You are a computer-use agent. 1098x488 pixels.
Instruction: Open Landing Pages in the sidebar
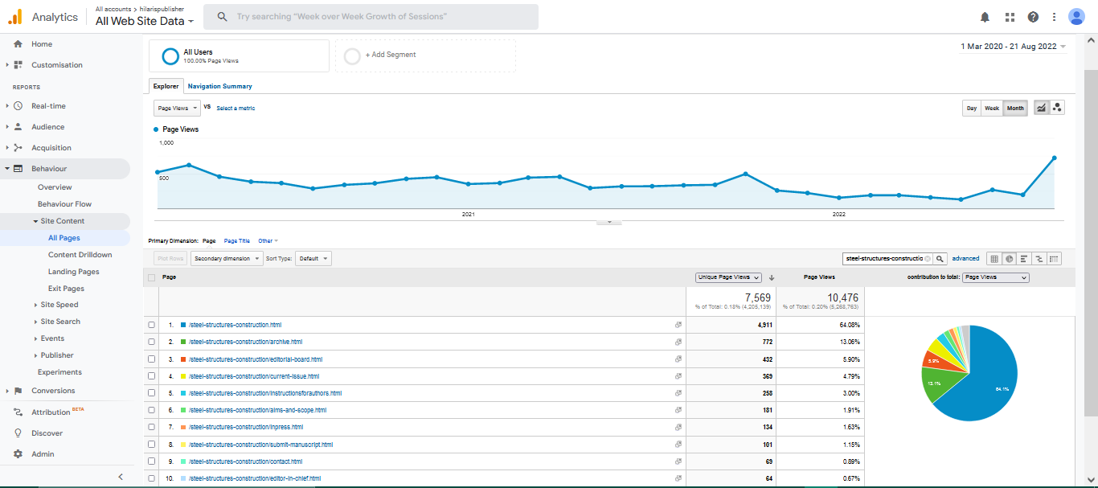[74, 272]
